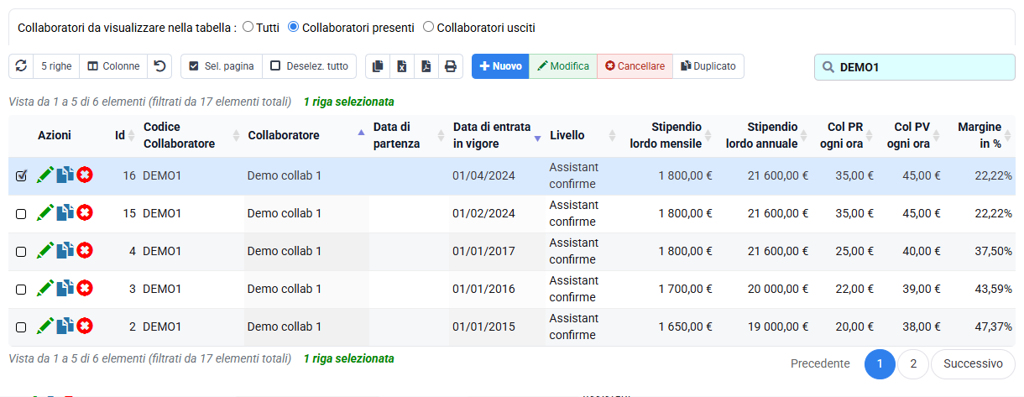
Task: Sort by Livello column header
Action: pyautogui.click(x=583, y=135)
